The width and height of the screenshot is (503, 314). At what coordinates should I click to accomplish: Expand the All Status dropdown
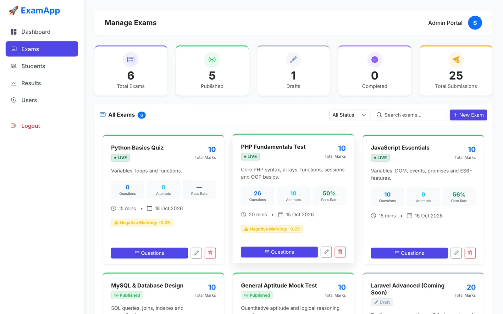[x=350, y=115]
